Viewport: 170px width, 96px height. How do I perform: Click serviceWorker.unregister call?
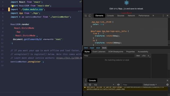pos(25,62)
